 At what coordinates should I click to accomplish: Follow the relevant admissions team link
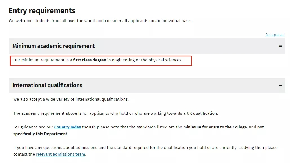point(61,154)
